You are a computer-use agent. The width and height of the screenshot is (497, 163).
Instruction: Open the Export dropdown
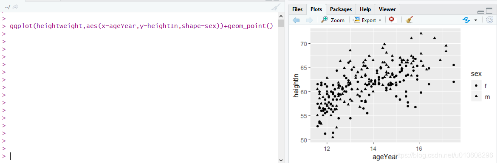(367, 20)
